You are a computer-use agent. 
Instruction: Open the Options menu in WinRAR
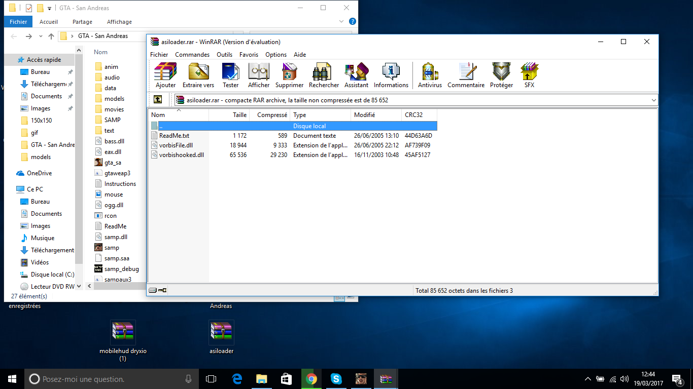(276, 55)
